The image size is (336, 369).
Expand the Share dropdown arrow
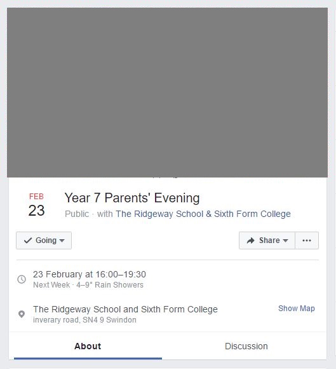pyautogui.click(x=285, y=240)
